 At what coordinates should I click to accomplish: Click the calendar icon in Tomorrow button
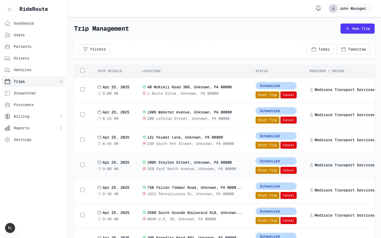343,49
